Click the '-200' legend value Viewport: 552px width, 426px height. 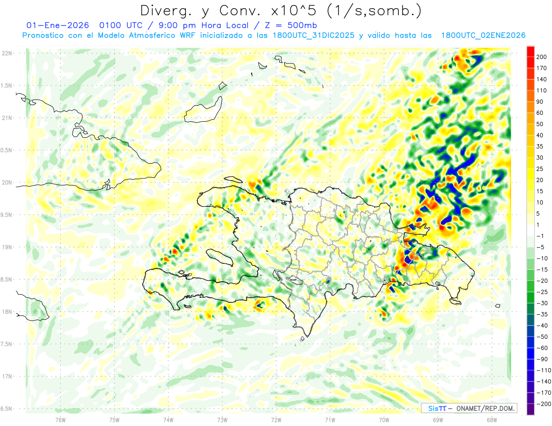pyautogui.click(x=543, y=404)
